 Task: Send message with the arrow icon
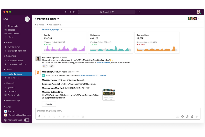197,117
